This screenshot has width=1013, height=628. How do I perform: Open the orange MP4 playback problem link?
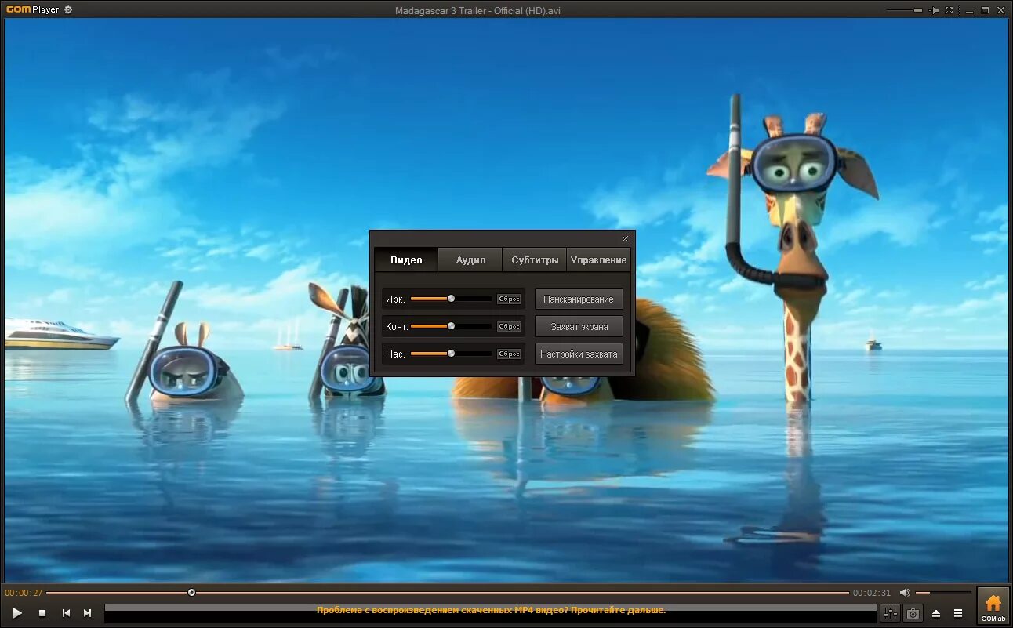pyautogui.click(x=491, y=610)
